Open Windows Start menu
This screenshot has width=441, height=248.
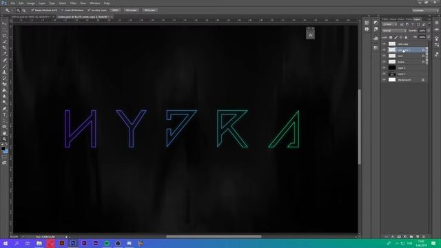6,243
